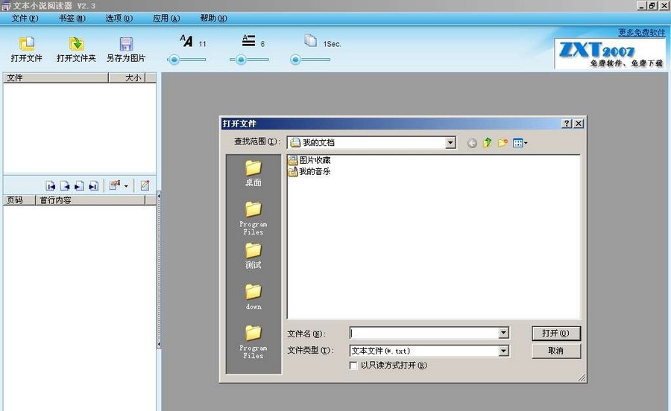Go to next page icon
671x411 pixels.
click(79, 186)
